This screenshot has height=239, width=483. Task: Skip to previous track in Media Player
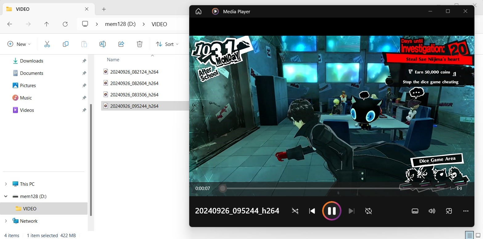point(312,211)
